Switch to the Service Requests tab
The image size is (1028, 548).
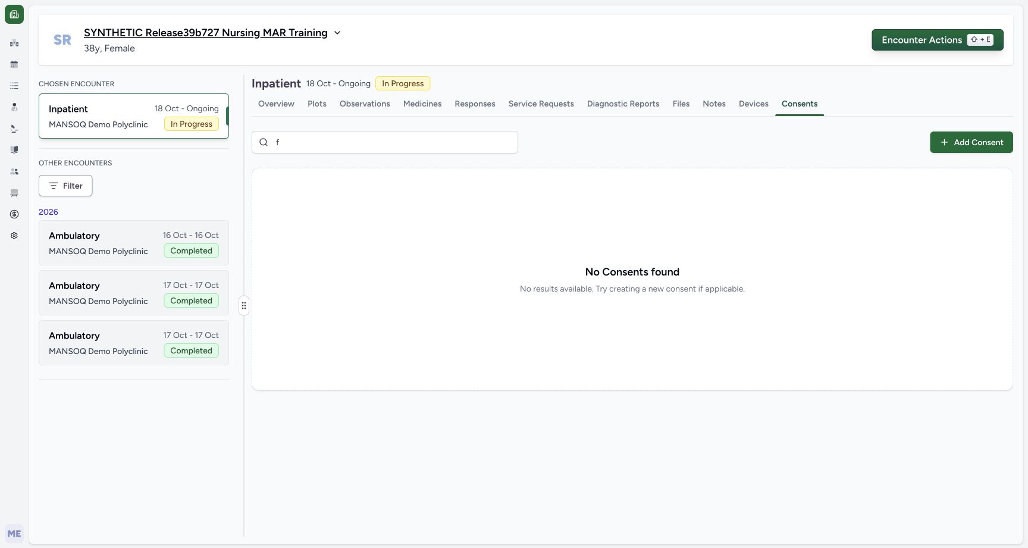coord(541,104)
